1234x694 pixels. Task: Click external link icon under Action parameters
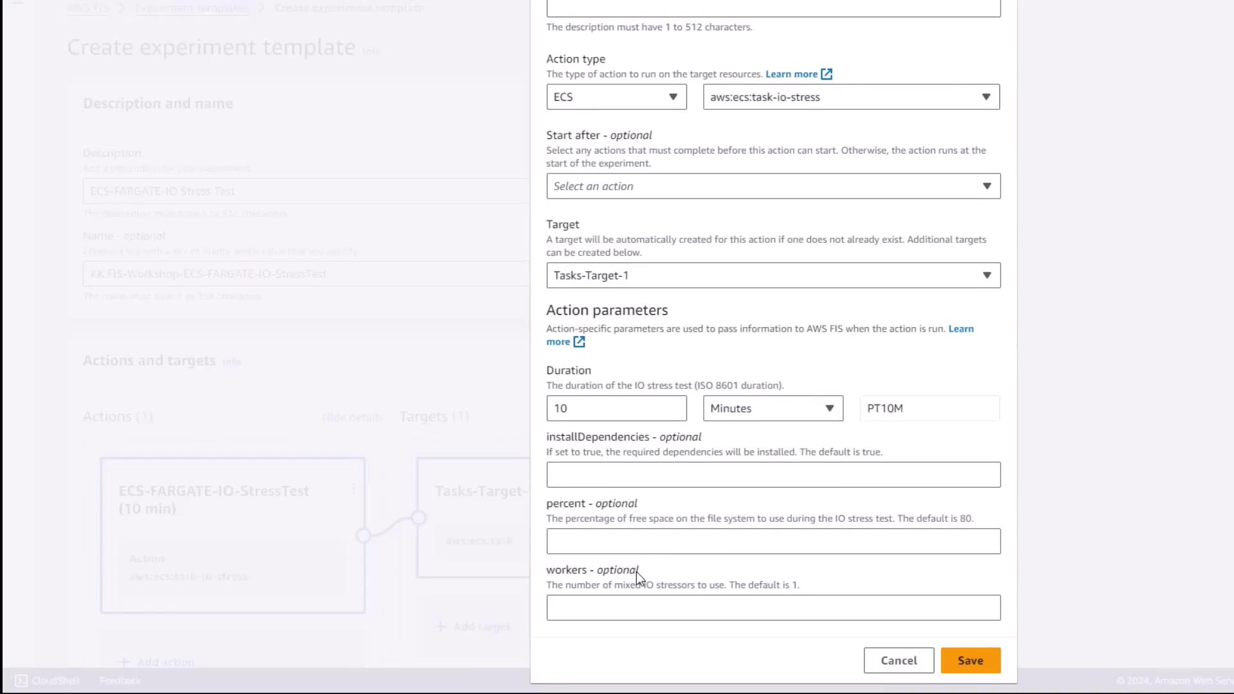[579, 342]
